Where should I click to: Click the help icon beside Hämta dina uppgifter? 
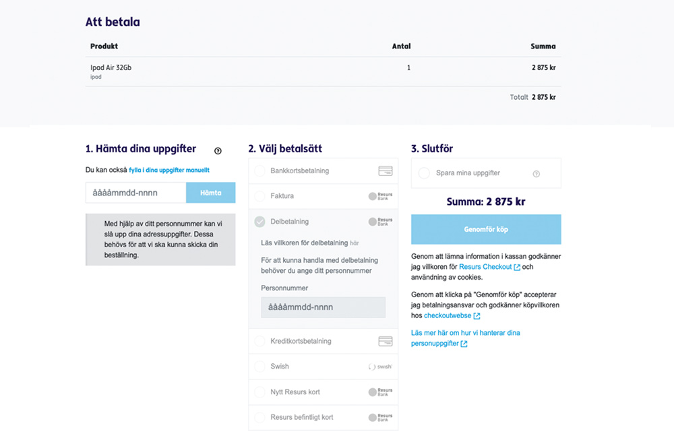pyautogui.click(x=218, y=151)
